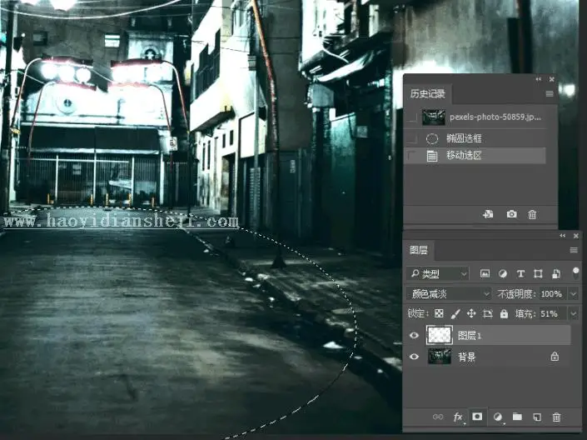Create a new document from current state
The height and width of the screenshot is (440, 587).
click(488, 214)
